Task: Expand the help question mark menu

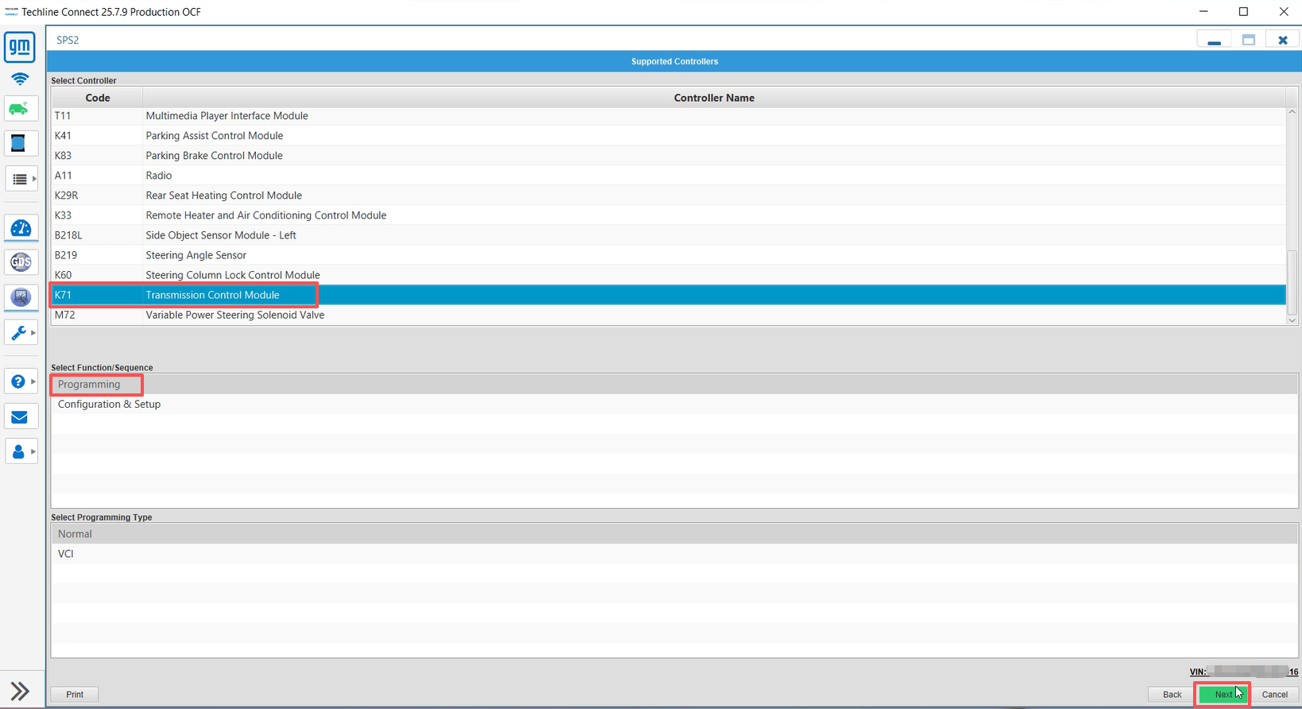Action: [x=21, y=382]
